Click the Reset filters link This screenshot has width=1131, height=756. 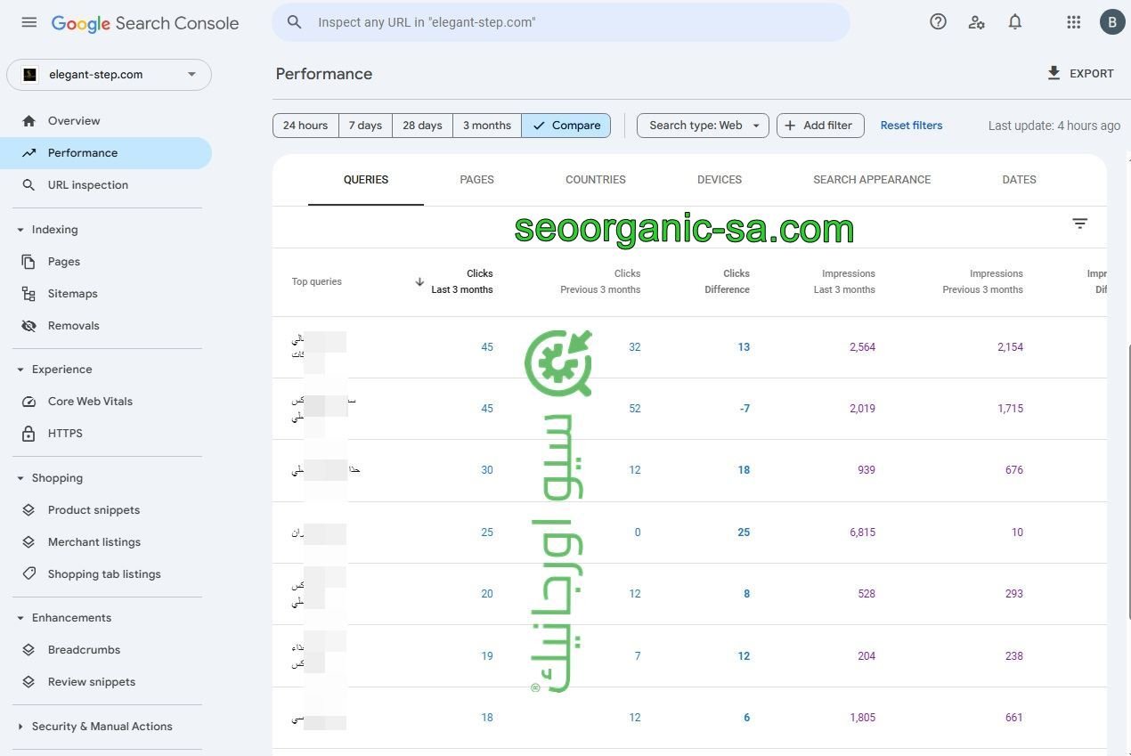[x=911, y=126]
